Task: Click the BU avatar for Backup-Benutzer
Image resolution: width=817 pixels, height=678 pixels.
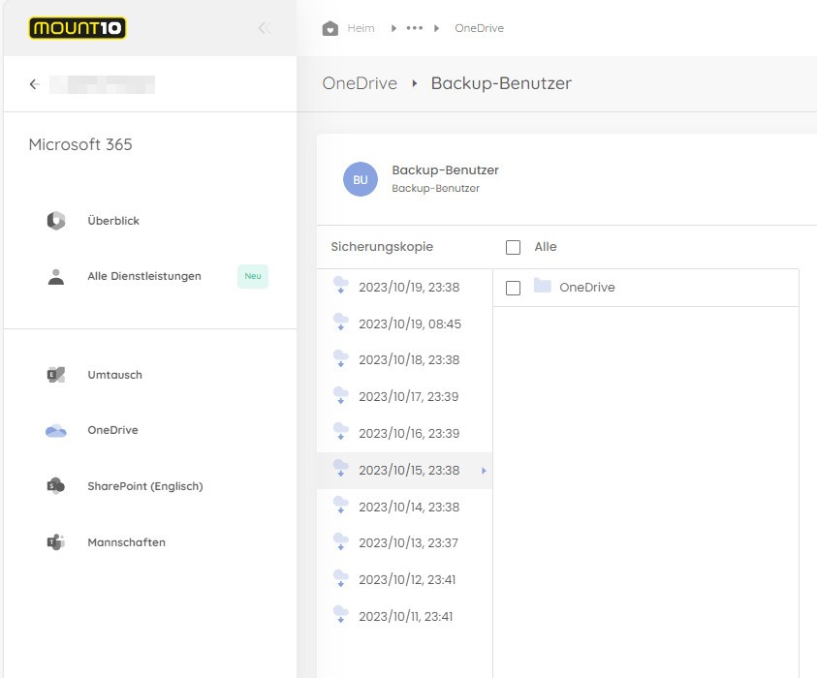Action: coord(360,179)
